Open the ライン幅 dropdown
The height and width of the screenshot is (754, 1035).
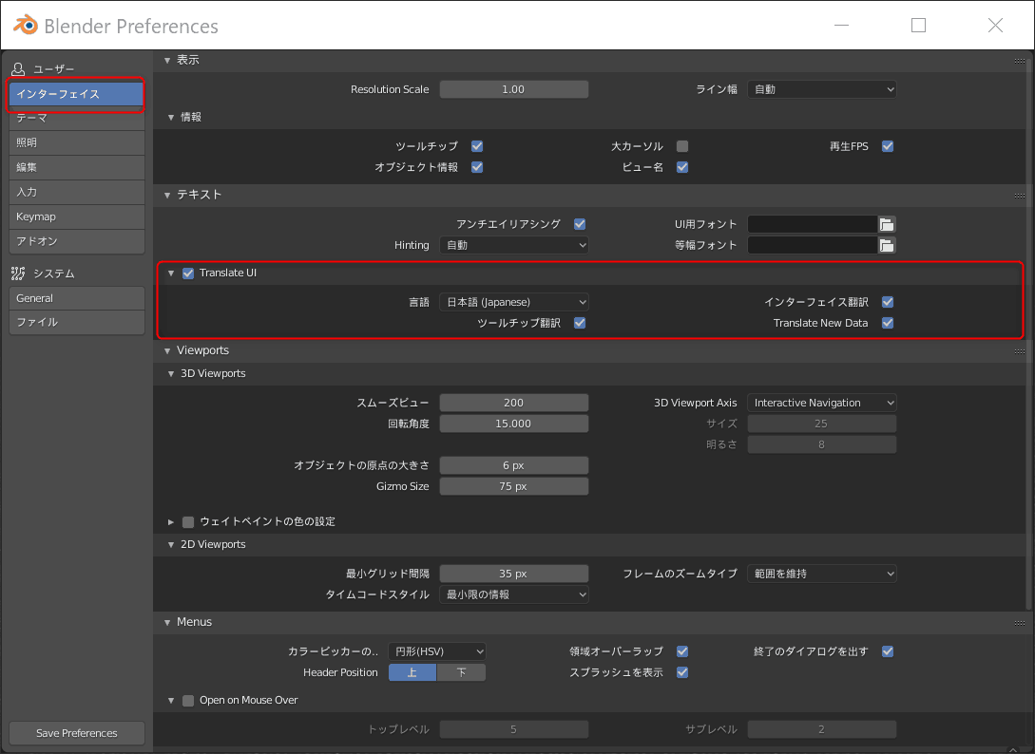point(822,89)
